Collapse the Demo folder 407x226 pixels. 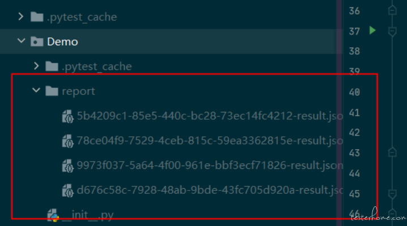[22, 41]
